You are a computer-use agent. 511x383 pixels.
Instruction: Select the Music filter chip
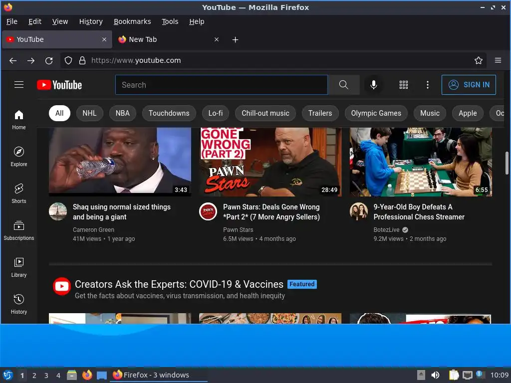(x=430, y=113)
